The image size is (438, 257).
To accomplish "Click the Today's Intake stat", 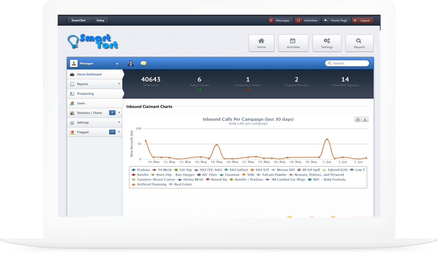I will [200, 83].
